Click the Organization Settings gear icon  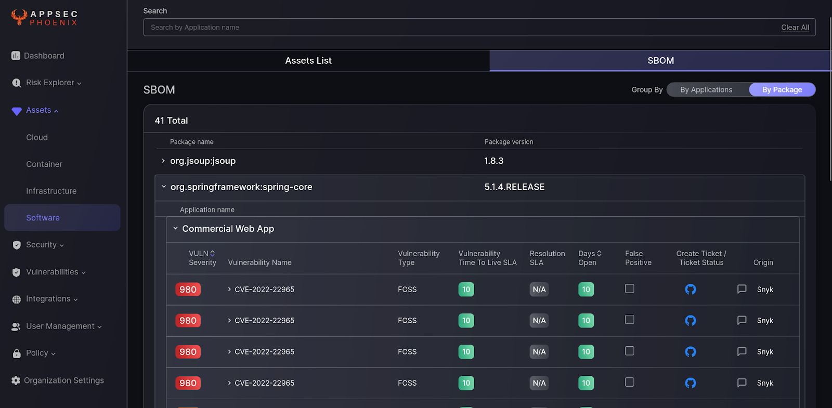[x=16, y=380]
